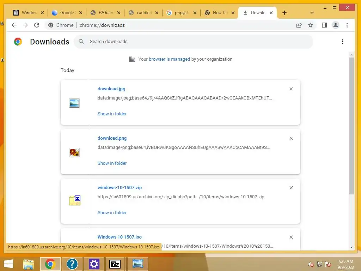Click the forward navigation arrow

point(25,25)
